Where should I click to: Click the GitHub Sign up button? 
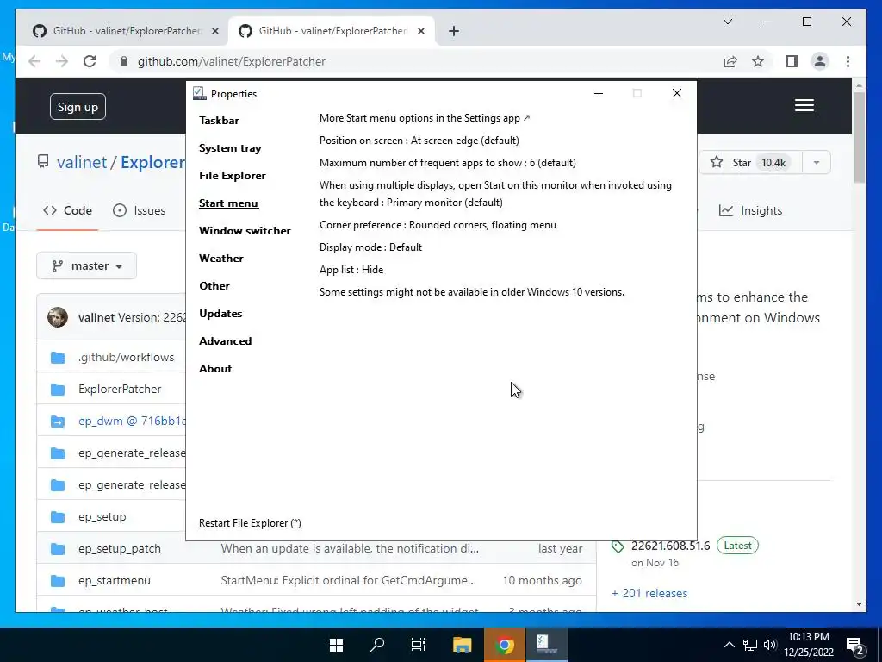click(x=78, y=107)
